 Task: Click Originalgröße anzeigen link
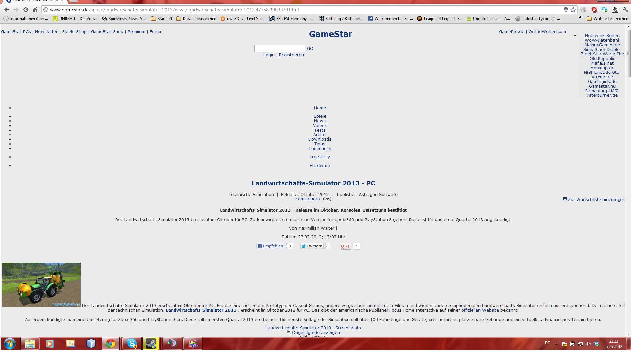click(316, 333)
